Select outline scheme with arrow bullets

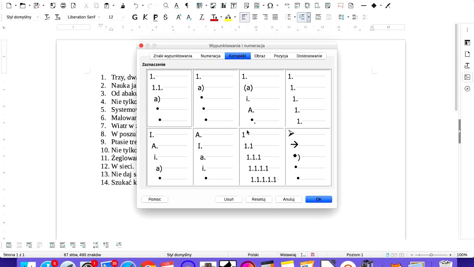pyautogui.click(x=308, y=157)
